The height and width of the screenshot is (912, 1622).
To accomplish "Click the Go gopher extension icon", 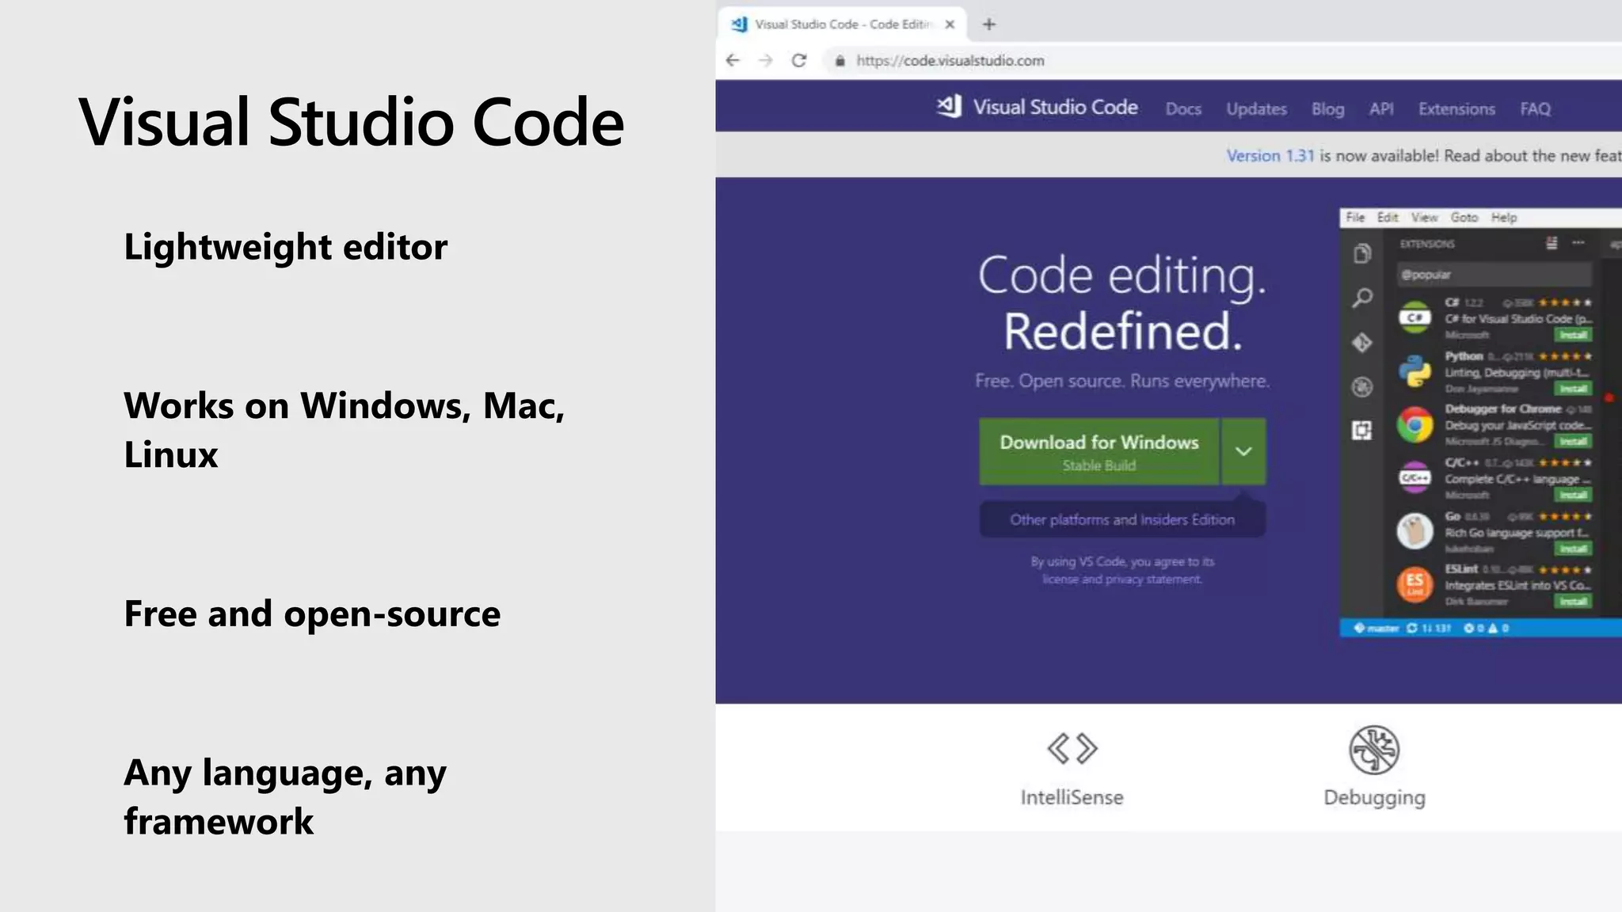I will click(x=1414, y=531).
